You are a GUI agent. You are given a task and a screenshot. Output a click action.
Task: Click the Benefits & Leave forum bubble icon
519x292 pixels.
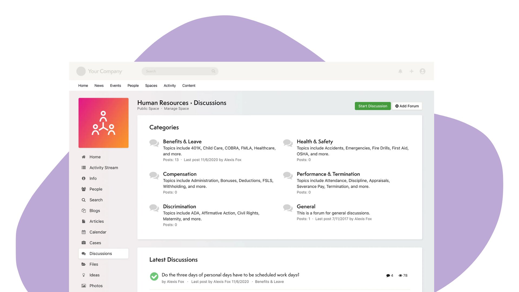[154, 143]
